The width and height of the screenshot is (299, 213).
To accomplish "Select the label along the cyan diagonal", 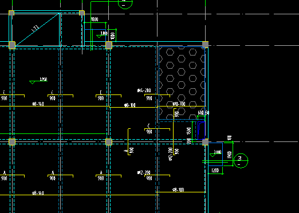I will (35, 29).
